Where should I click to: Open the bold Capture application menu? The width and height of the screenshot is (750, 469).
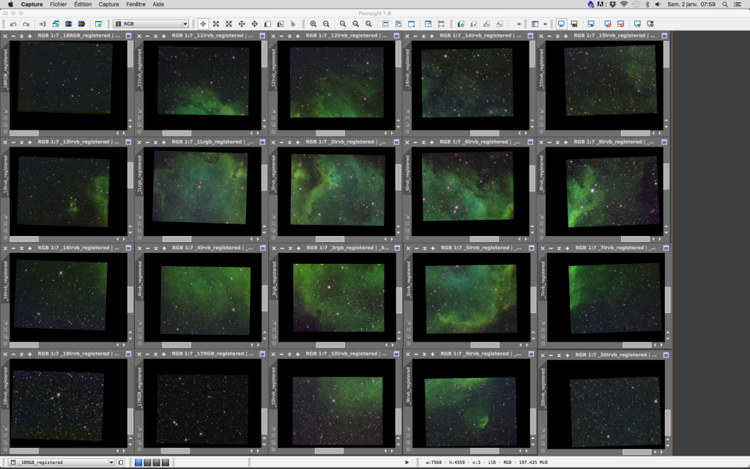pos(32,4)
